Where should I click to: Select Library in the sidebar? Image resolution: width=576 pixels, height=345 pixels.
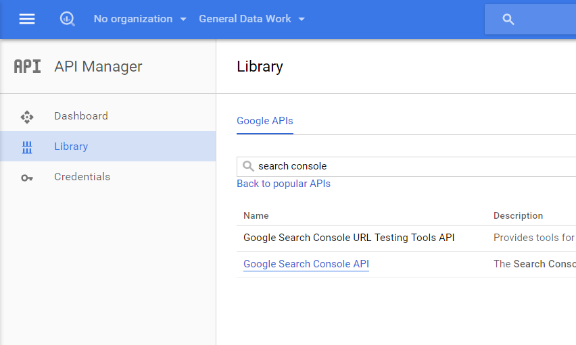pyautogui.click(x=71, y=147)
